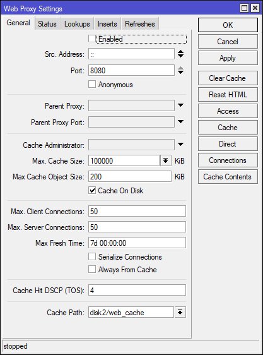Image resolution: width=263 pixels, height=355 pixels.
Task: Enable the Serialize Connections checkbox
Action: click(x=92, y=256)
